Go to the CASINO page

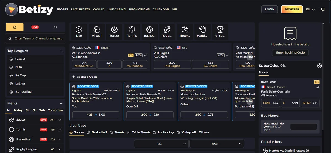coord(98,9)
